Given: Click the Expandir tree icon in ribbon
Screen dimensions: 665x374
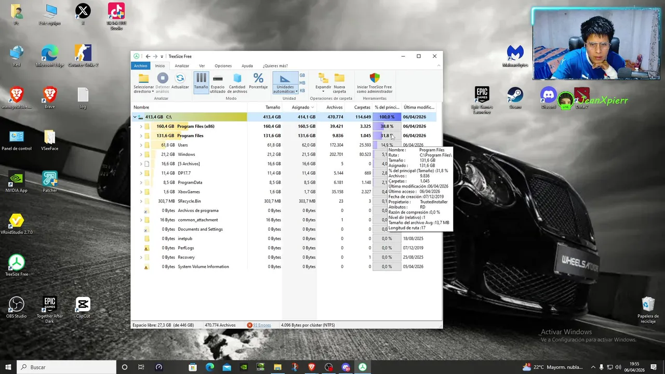Looking at the screenshot, I should 323,78.
